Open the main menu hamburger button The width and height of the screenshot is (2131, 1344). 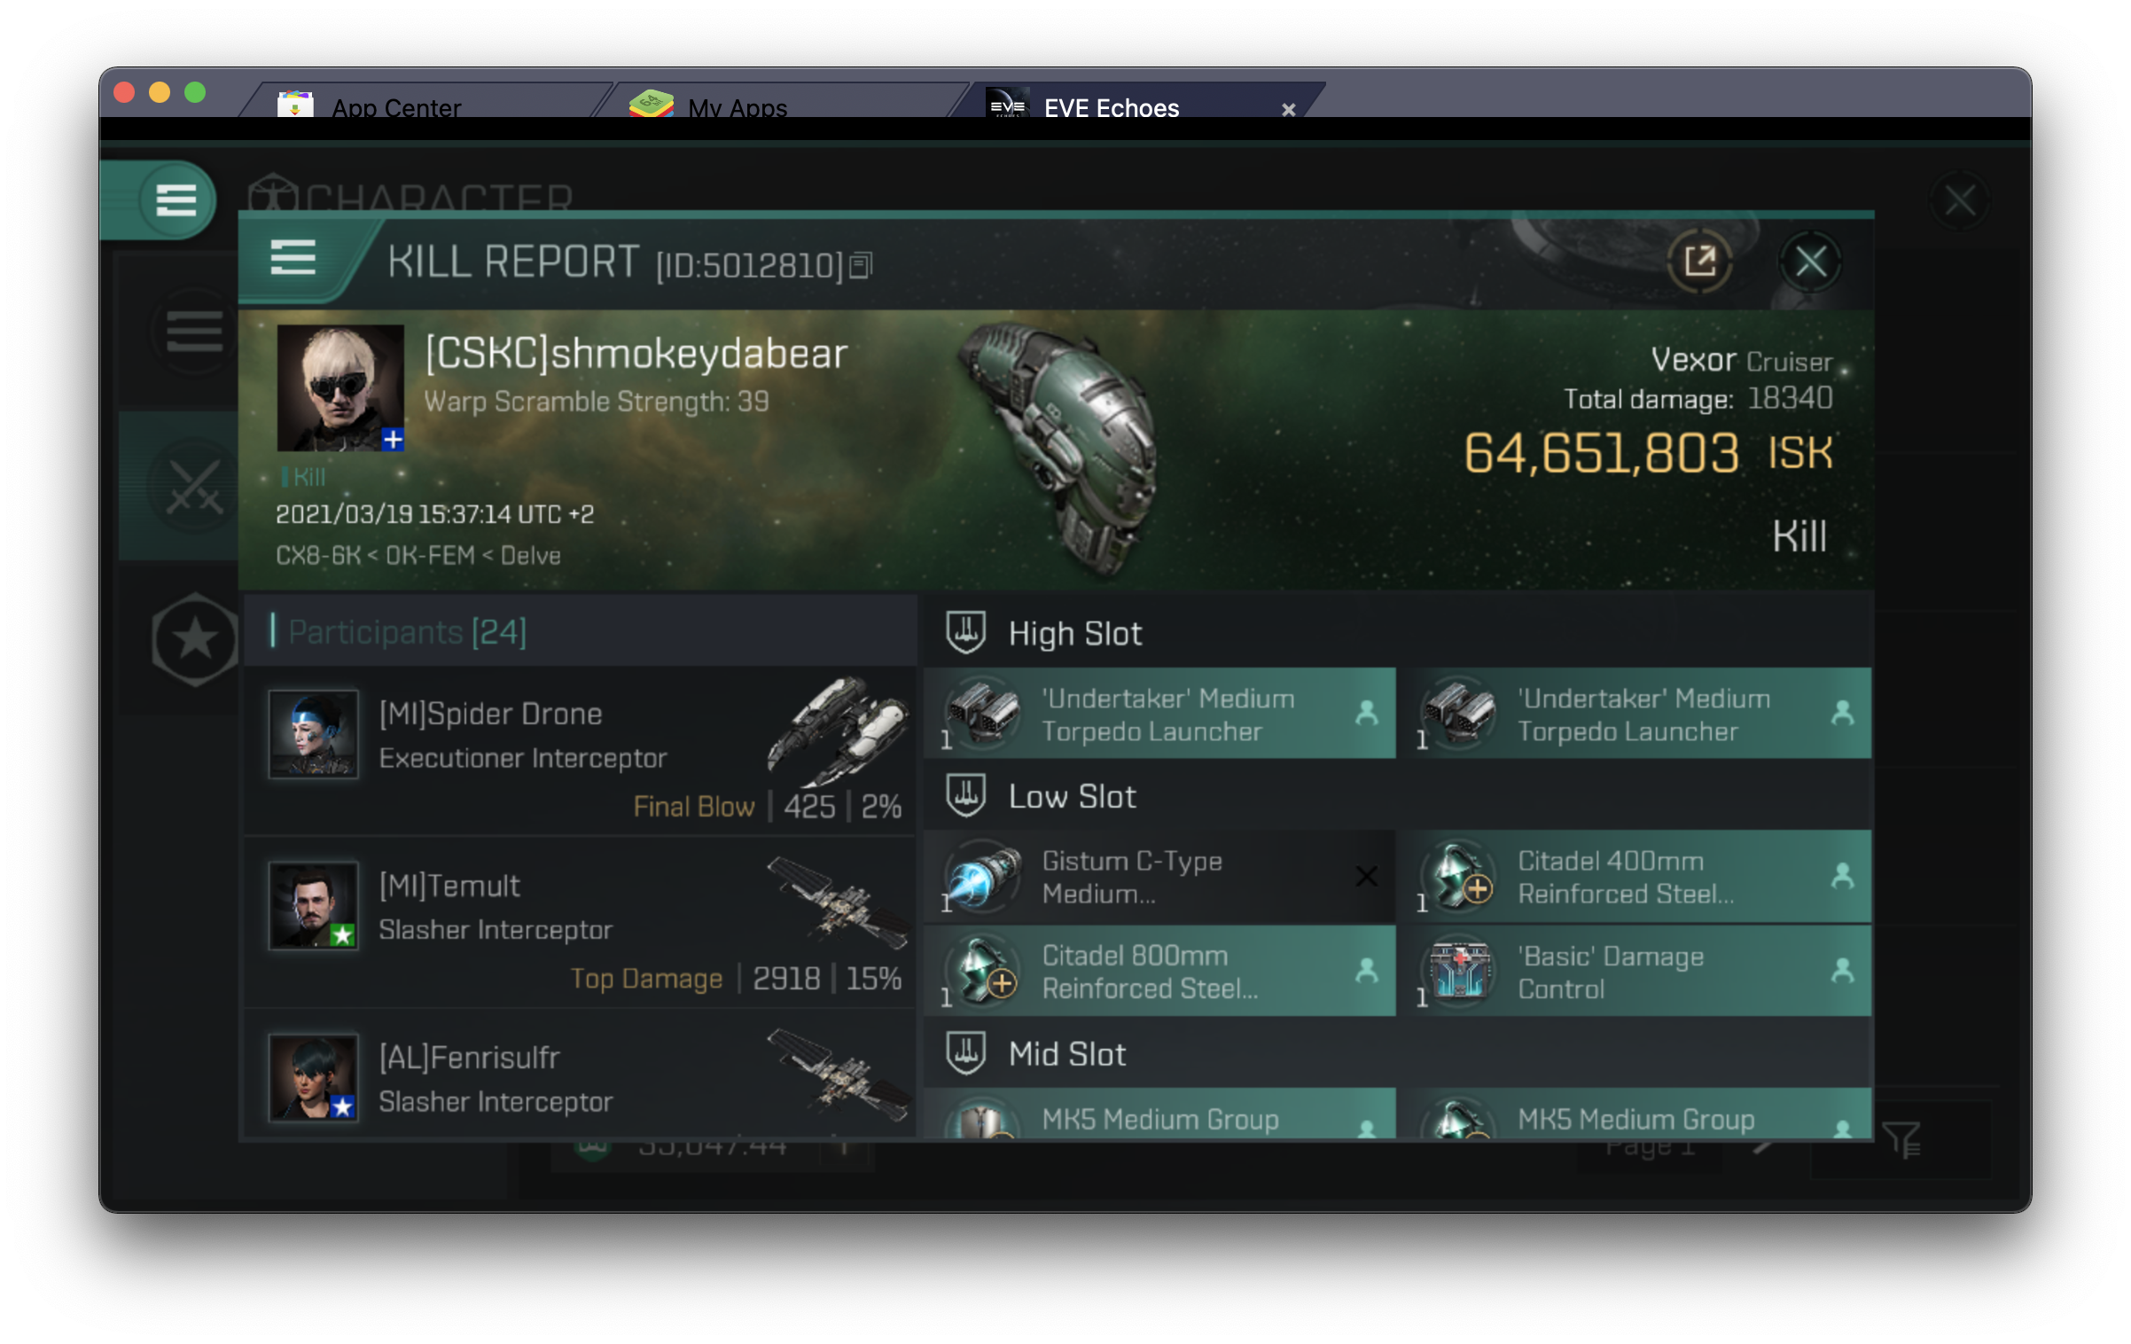point(176,199)
